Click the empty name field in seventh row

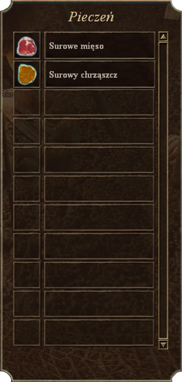(100, 217)
